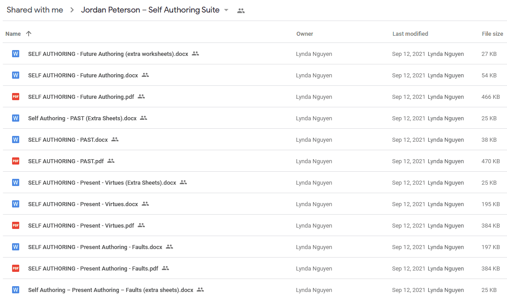Click the File size column header
This screenshot has width=507, height=296.
coord(492,34)
